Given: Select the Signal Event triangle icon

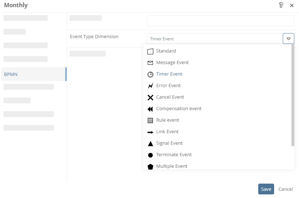Looking at the screenshot, I should pos(150,144).
